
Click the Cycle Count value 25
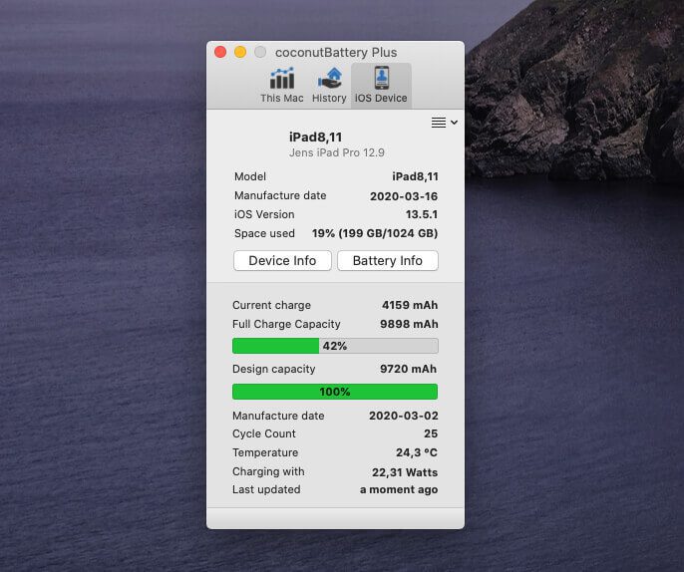431,433
